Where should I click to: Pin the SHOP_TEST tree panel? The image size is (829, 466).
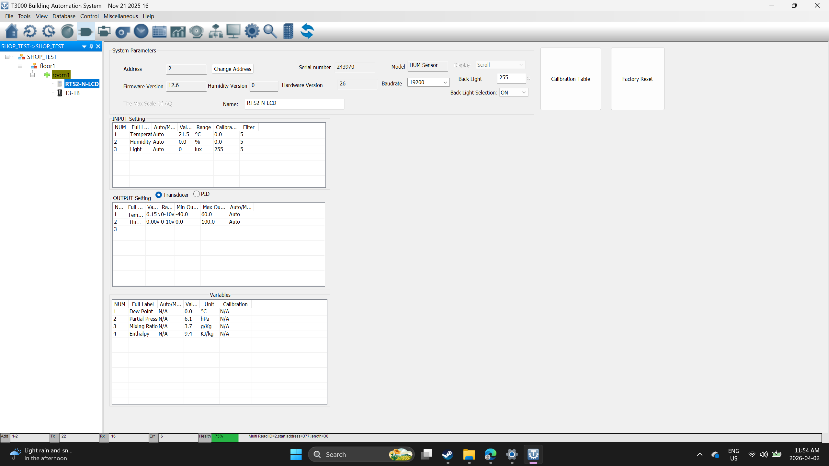coord(91,46)
